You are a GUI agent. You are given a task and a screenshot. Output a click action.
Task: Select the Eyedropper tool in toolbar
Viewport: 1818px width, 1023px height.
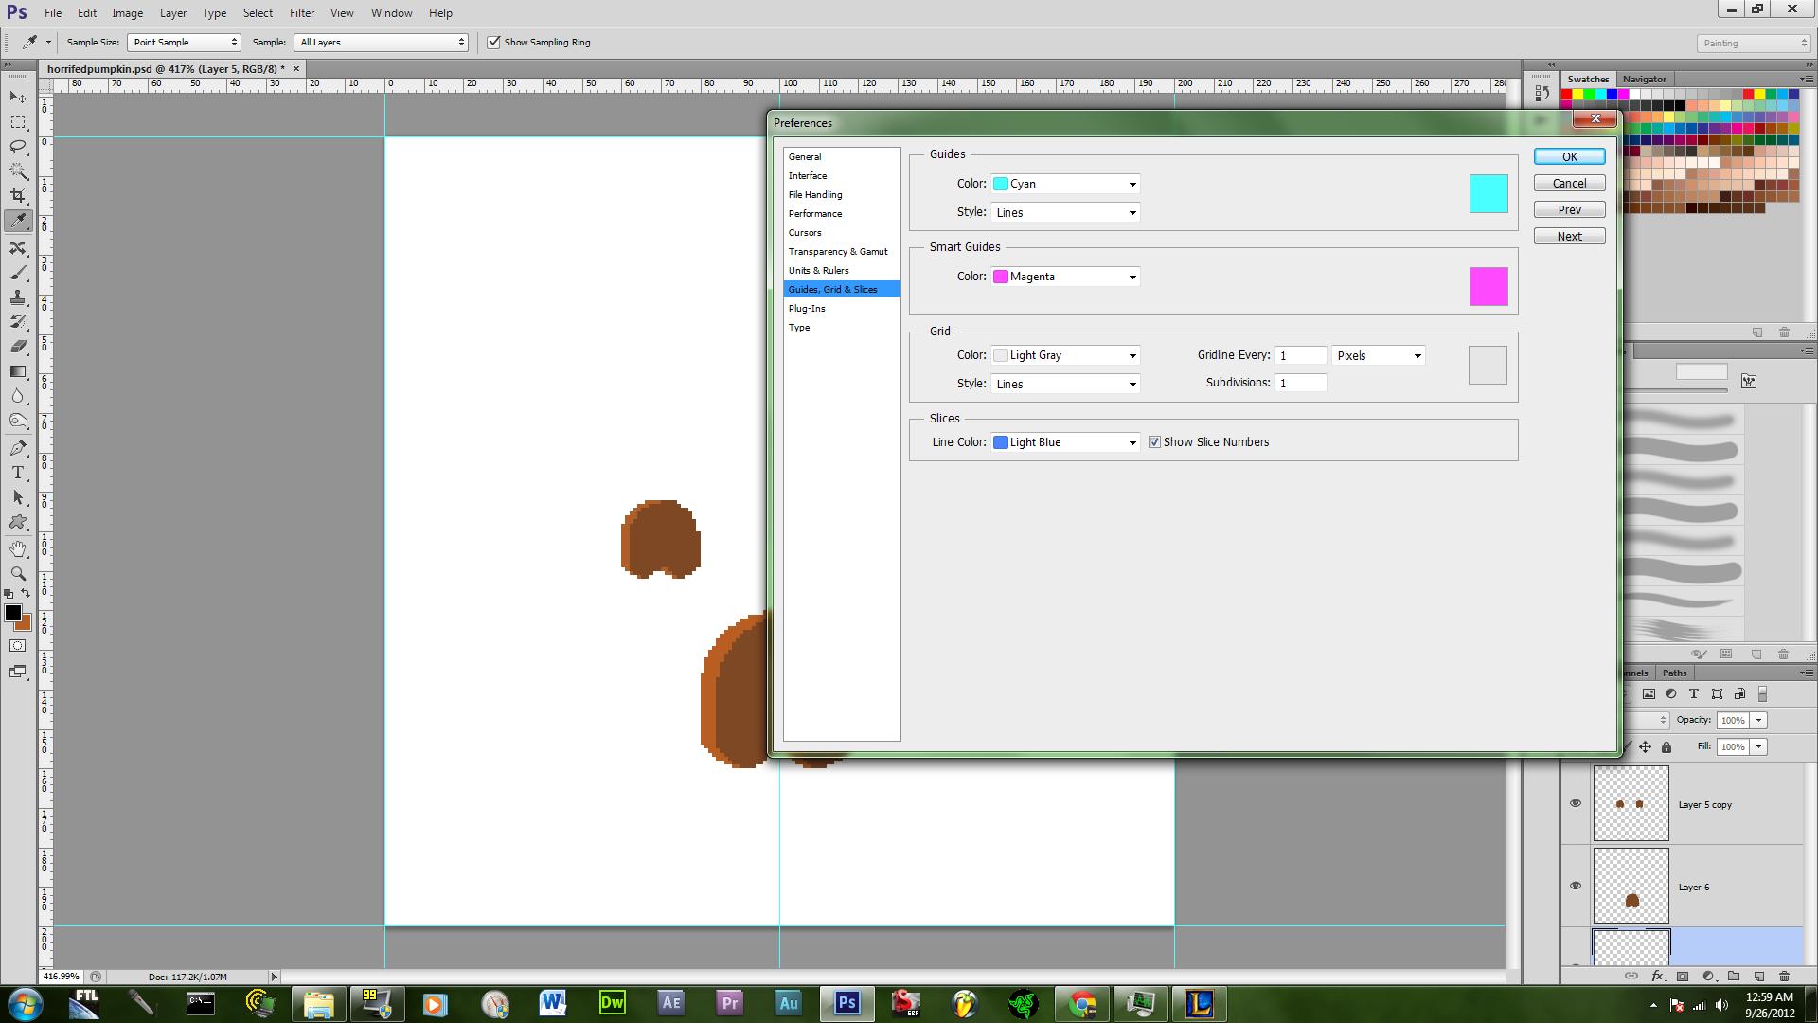click(17, 221)
